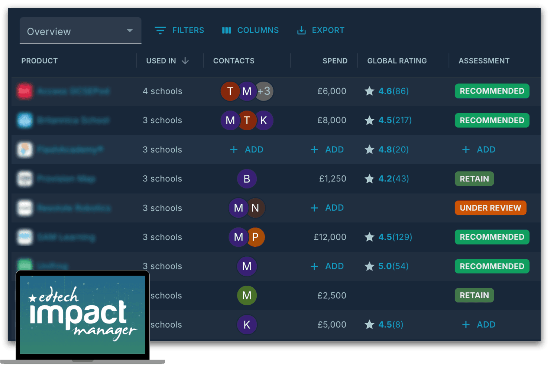
Task: Click M avatar in 5.0(54) row
Action: pos(247,266)
